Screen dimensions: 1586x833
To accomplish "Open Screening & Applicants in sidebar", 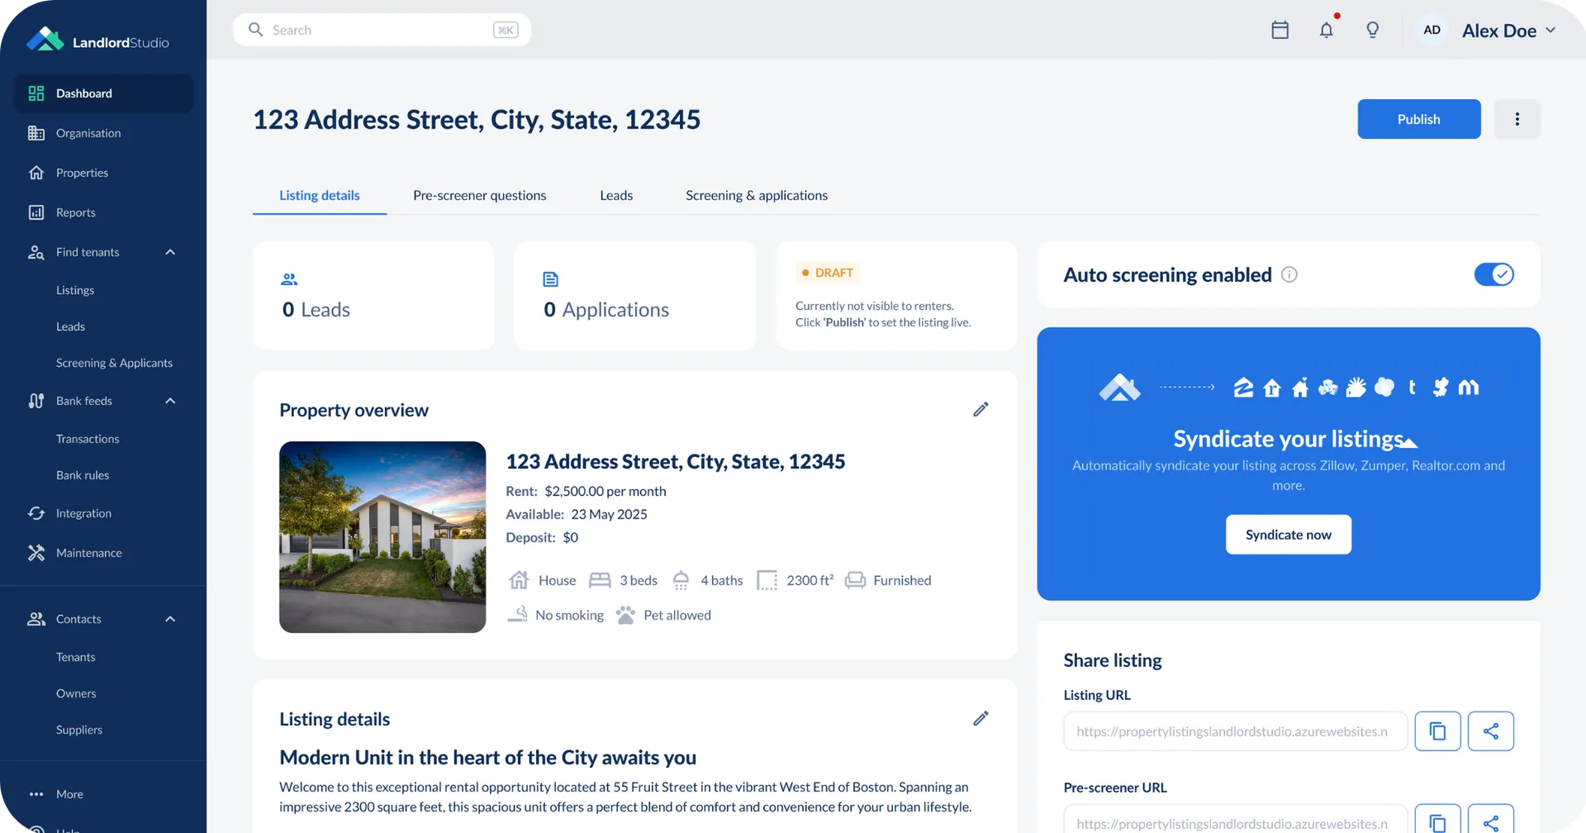I will coord(114,363).
